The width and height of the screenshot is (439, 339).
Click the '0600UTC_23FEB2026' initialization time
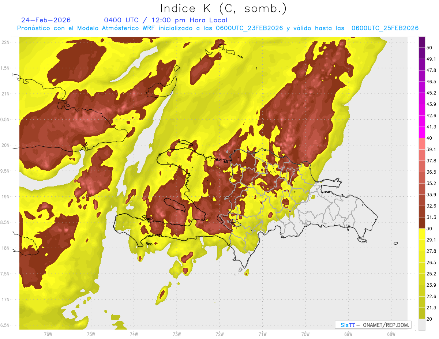tap(249, 28)
